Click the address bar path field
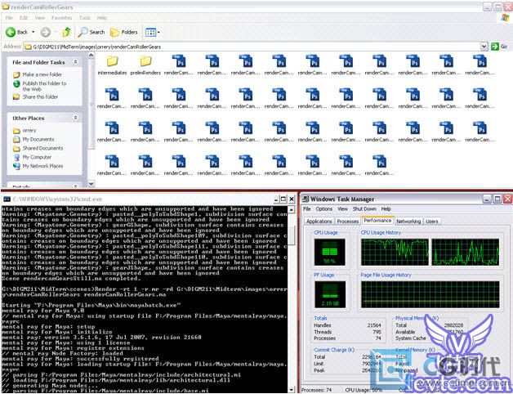Screen dimensions: 513x394 click(252, 47)
